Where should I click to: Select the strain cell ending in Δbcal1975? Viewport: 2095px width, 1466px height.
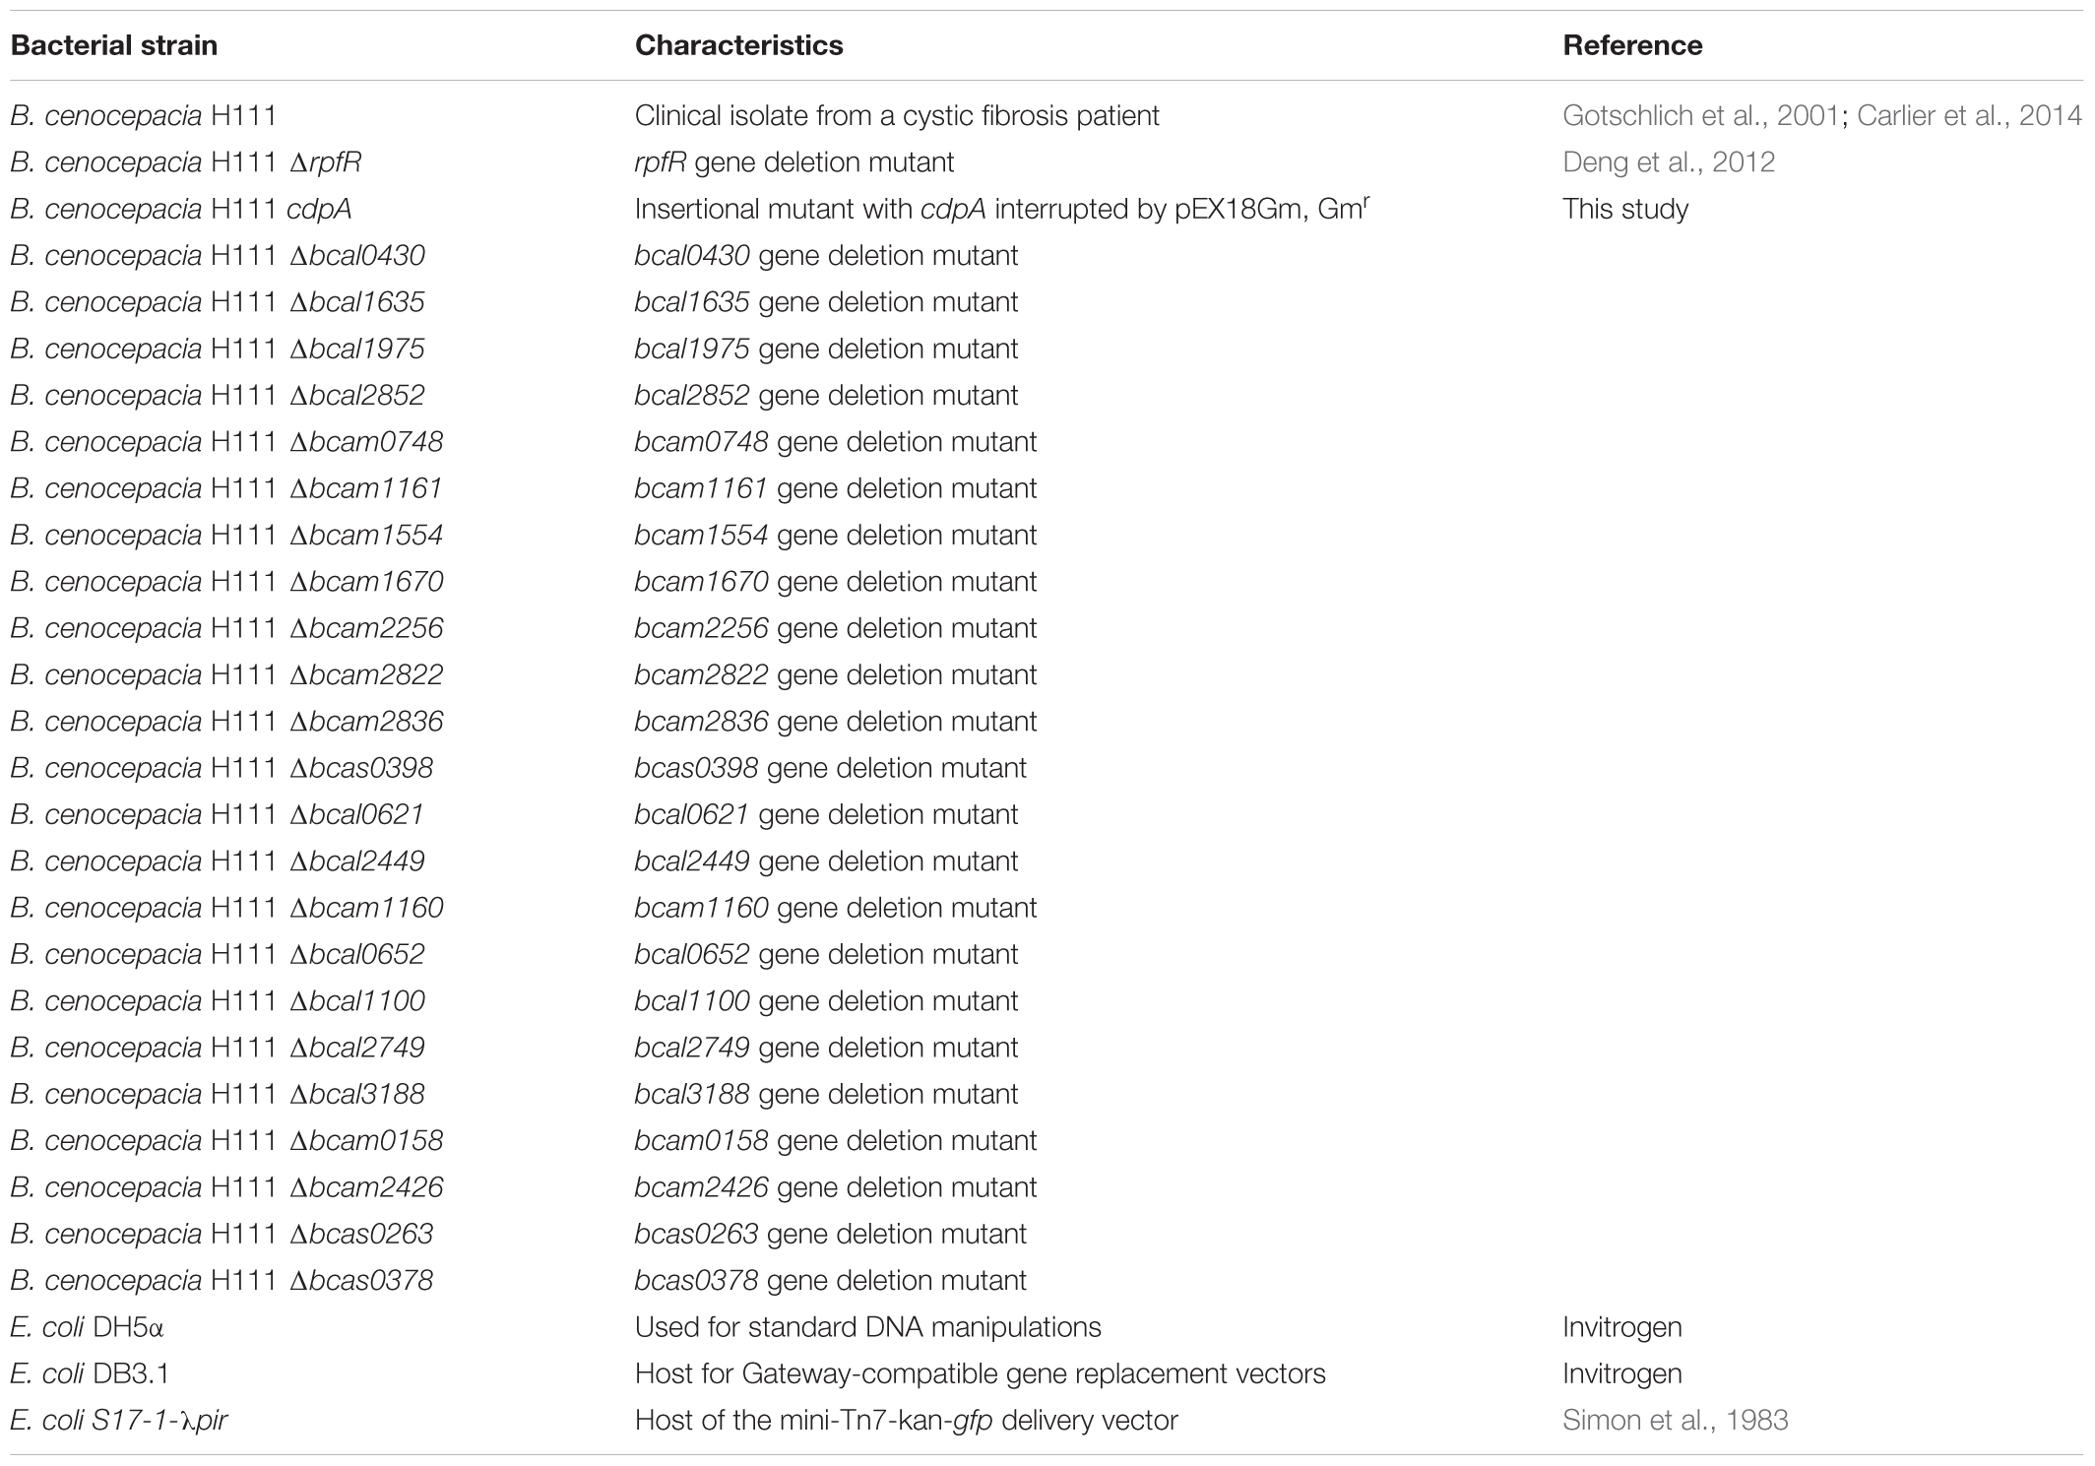click(x=218, y=349)
